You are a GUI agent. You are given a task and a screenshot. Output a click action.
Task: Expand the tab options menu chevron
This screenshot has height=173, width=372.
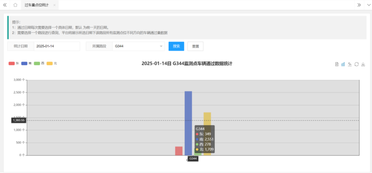click(368, 5)
